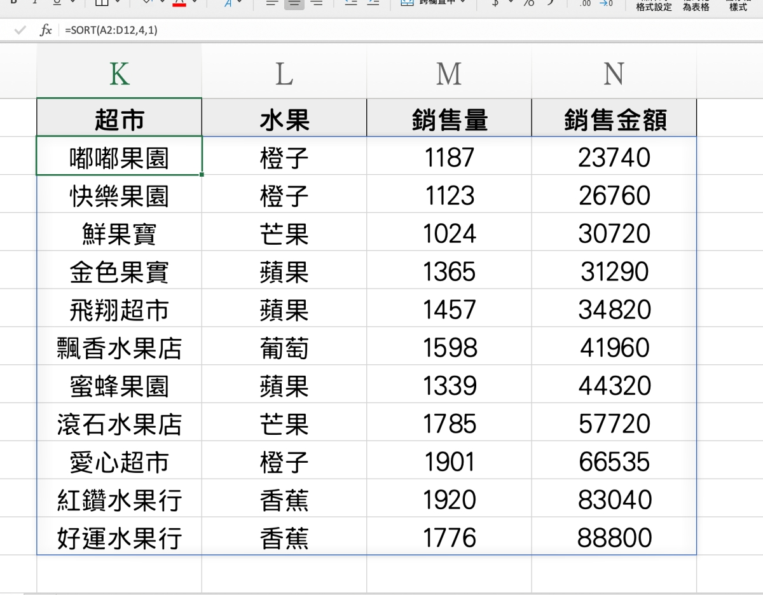Viewport: 763px width, 595px height.
Task: Click the amount cell 41960
Action: [x=614, y=346]
